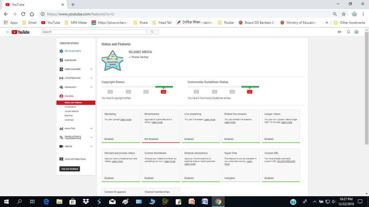Viewport: 369px width, 207px height.
Task: Expand the Community section
Action: (91, 87)
